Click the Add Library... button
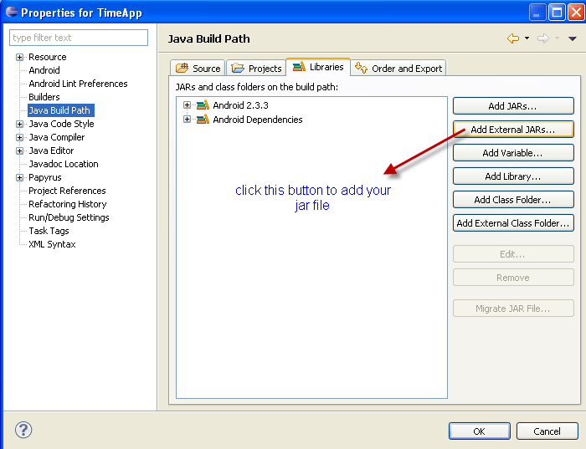The width and height of the screenshot is (586, 449). [x=513, y=176]
